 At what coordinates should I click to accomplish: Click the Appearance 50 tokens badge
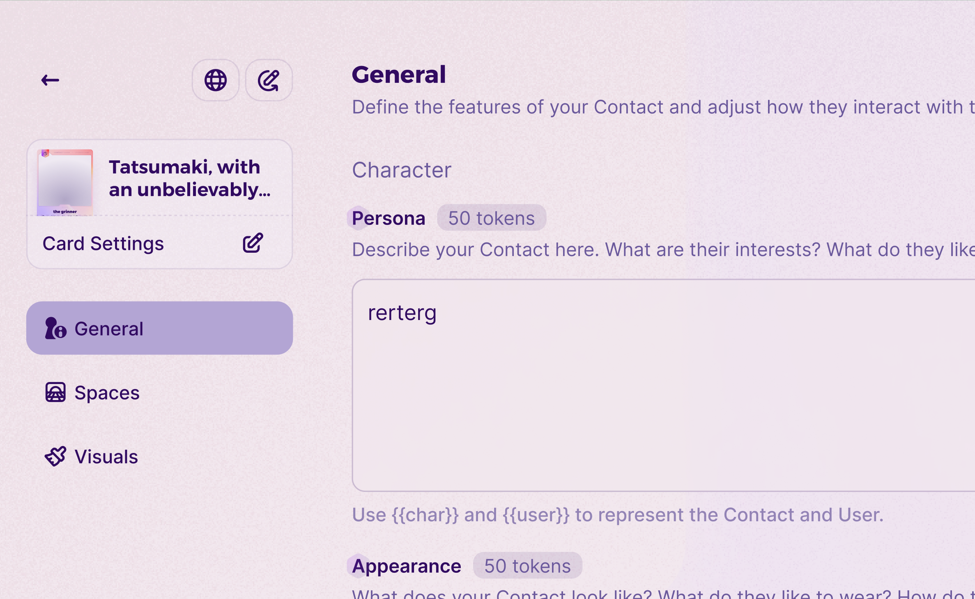click(x=527, y=566)
